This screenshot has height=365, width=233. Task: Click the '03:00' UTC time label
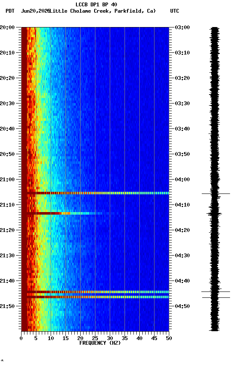coord(182,27)
